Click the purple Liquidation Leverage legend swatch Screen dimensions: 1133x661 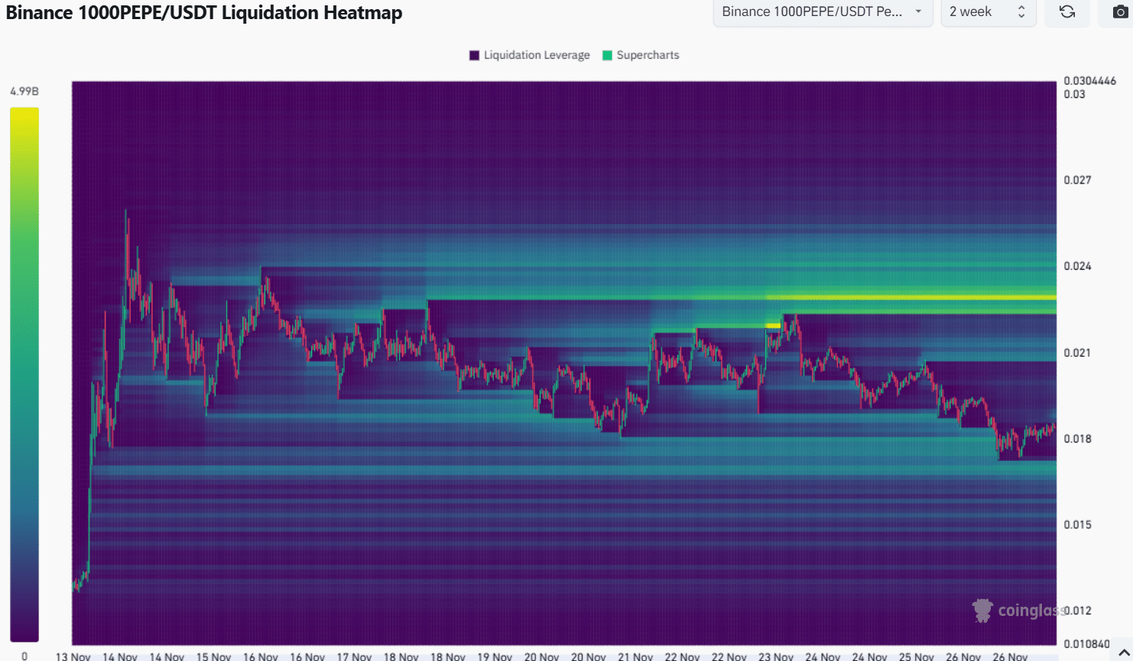pyautogui.click(x=474, y=55)
